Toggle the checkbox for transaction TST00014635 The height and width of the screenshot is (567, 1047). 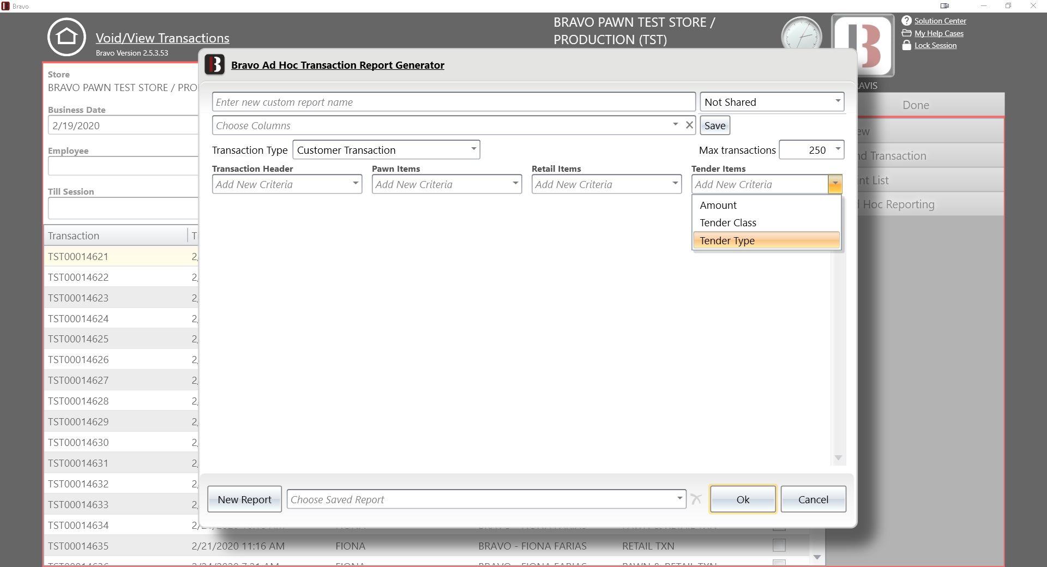click(x=779, y=545)
